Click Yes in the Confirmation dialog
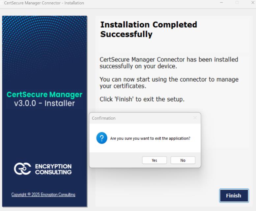The image size is (256, 211). [x=154, y=160]
